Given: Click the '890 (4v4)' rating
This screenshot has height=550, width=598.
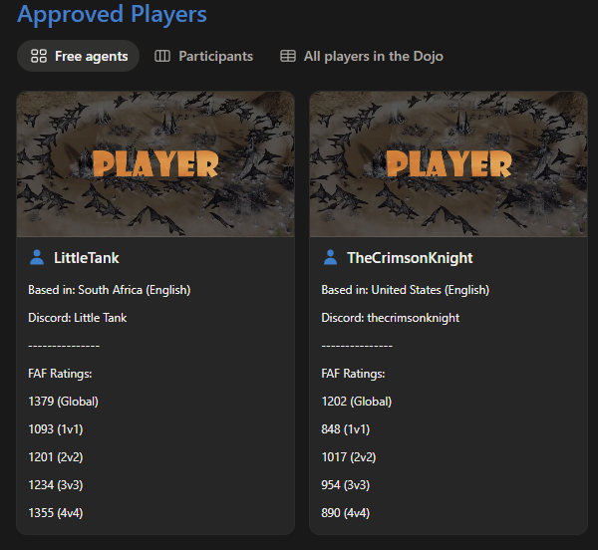Looking at the screenshot, I should tap(346, 513).
